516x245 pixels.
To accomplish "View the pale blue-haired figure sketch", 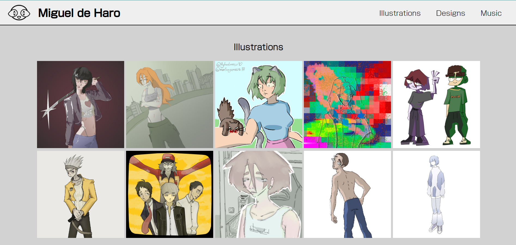I will (436, 194).
